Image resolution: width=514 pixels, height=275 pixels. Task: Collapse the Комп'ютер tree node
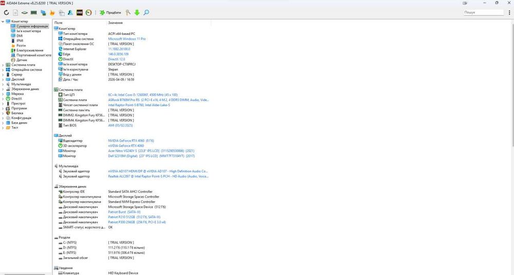pos(3,21)
